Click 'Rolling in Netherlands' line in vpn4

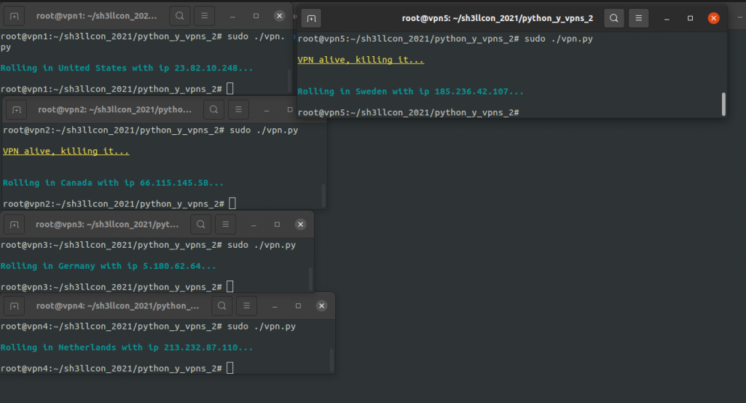point(127,348)
